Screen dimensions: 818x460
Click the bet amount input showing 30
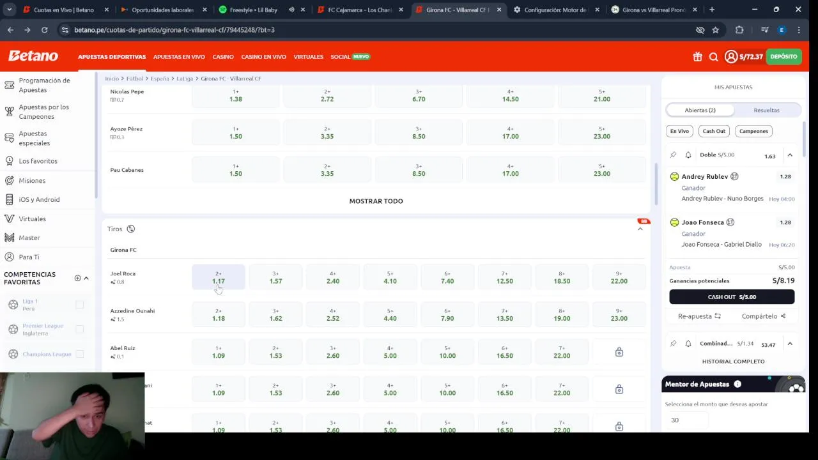pos(687,420)
